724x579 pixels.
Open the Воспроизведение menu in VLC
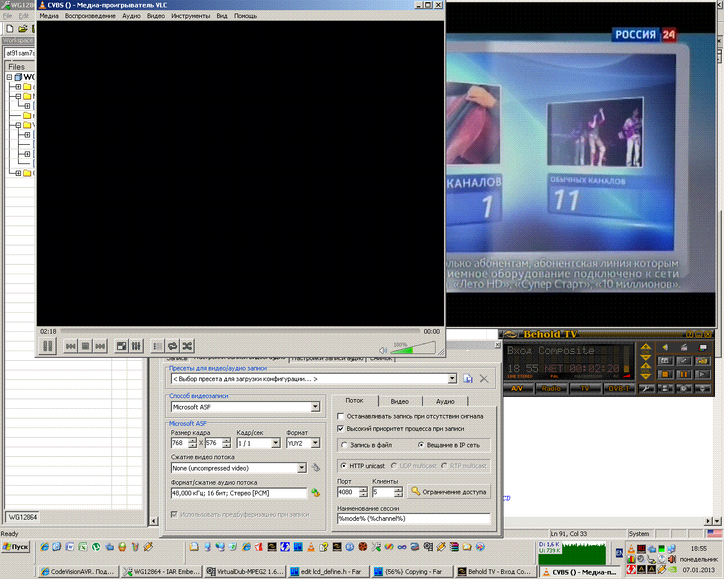tap(90, 16)
